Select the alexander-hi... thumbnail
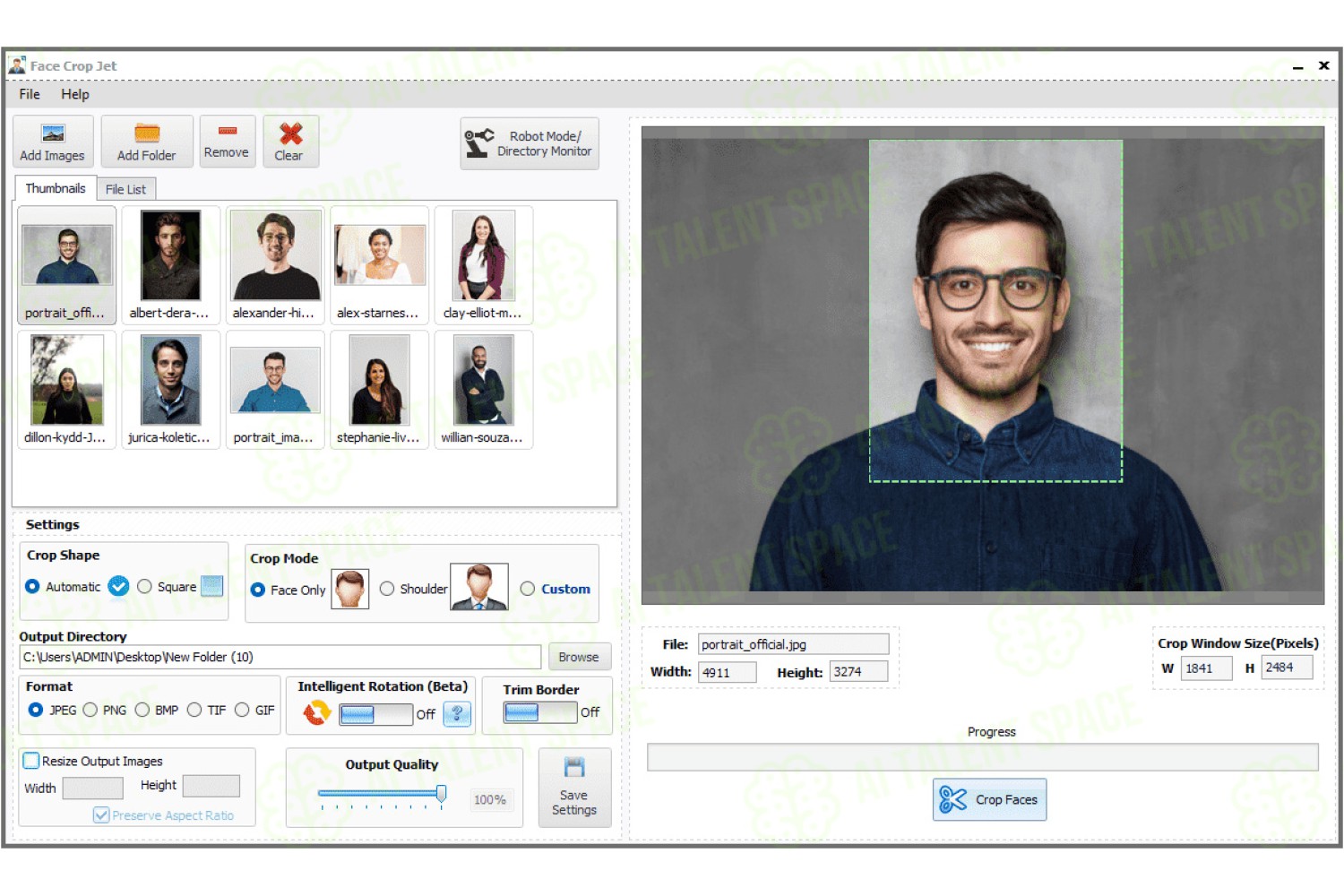 tap(275, 265)
